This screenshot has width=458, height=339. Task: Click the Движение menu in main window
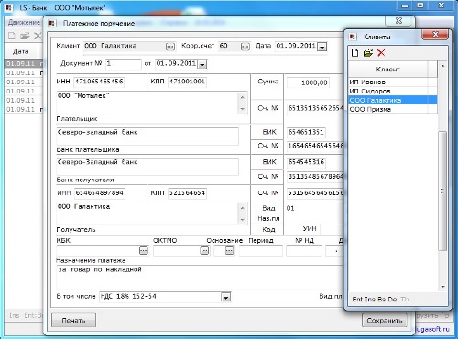[x=24, y=22]
